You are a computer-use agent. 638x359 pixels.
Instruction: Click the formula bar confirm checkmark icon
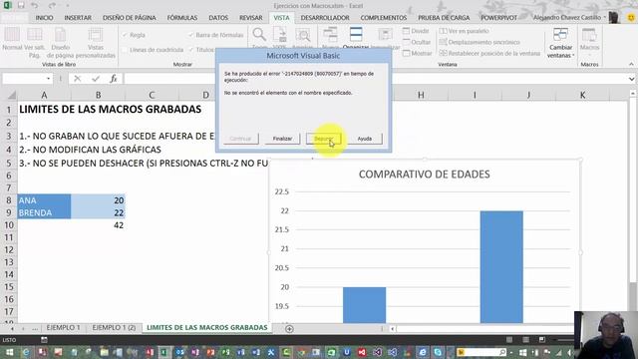[96, 79]
